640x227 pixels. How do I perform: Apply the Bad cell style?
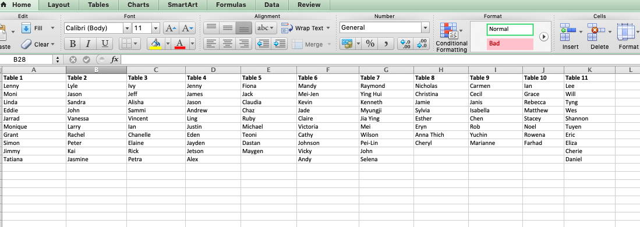coord(510,44)
